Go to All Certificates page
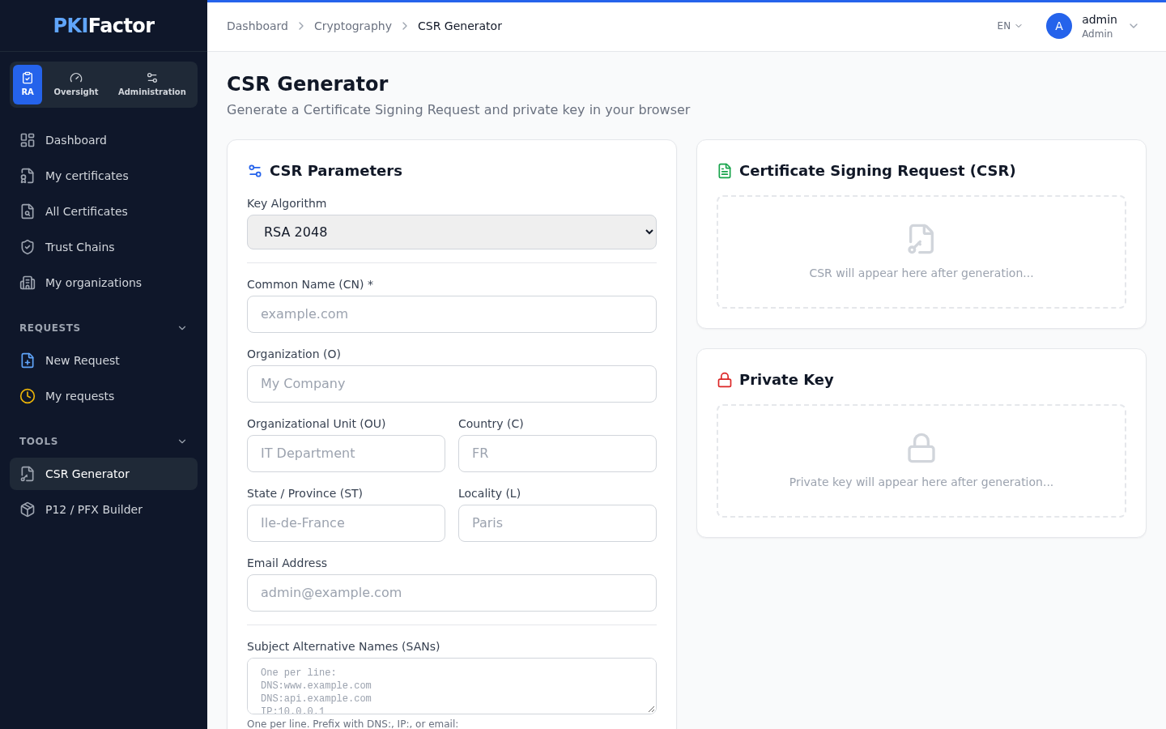 [104, 211]
